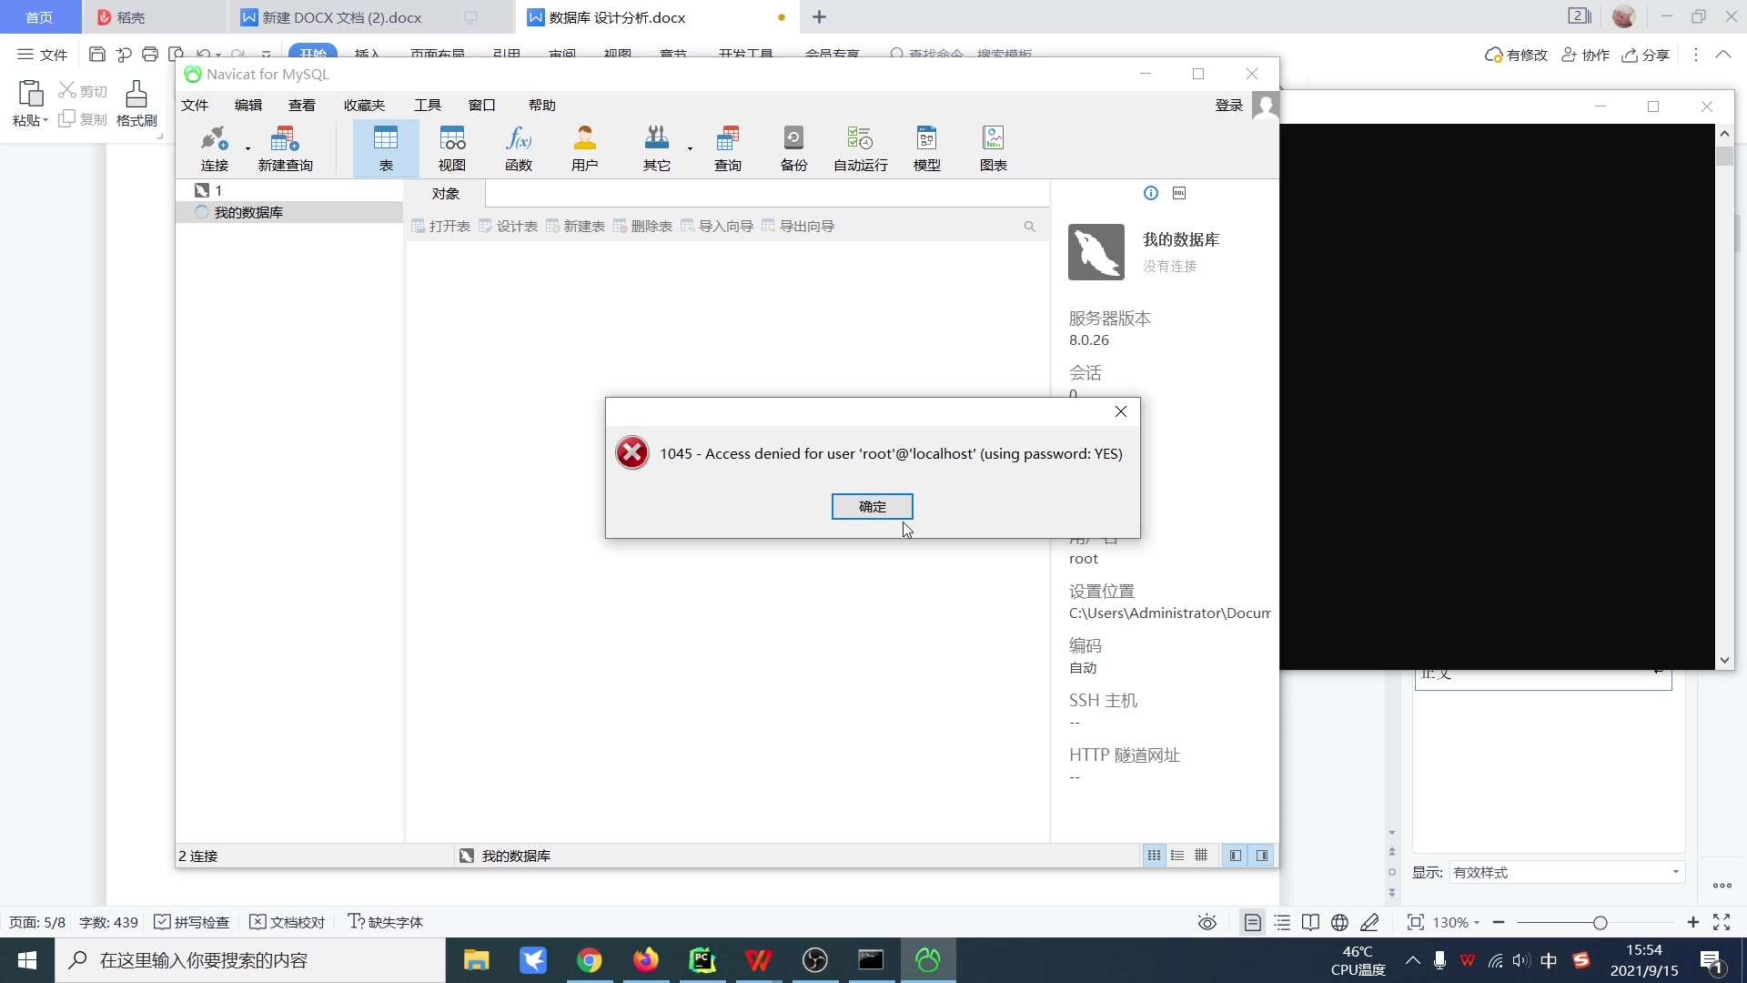Show hidden system tray icons
1747x983 pixels.
1413,960
